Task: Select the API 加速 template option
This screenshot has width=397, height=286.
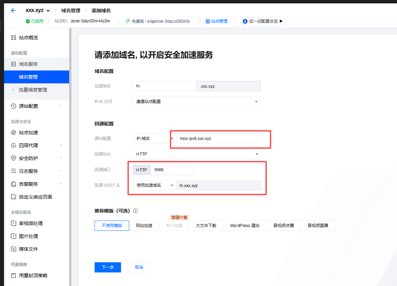Action: pos(174,225)
